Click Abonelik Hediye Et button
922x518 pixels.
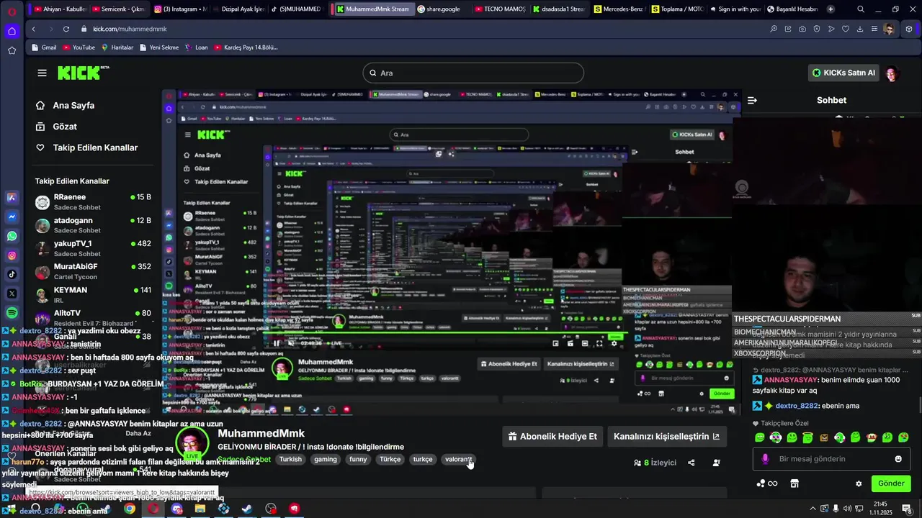coord(552,436)
